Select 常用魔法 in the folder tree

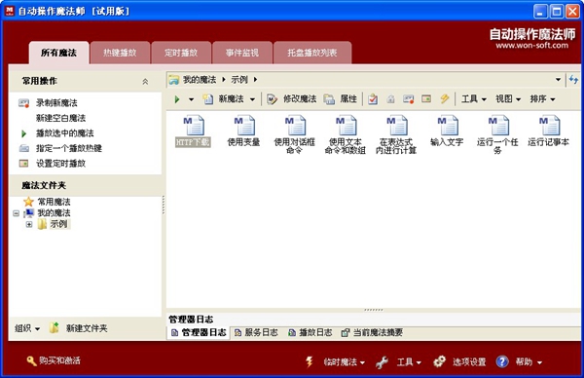click(x=54, y=202)
